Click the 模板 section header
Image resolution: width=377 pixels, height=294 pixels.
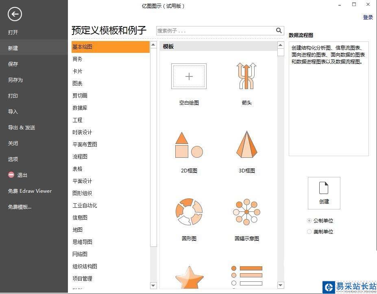click(x=218, y=46)
